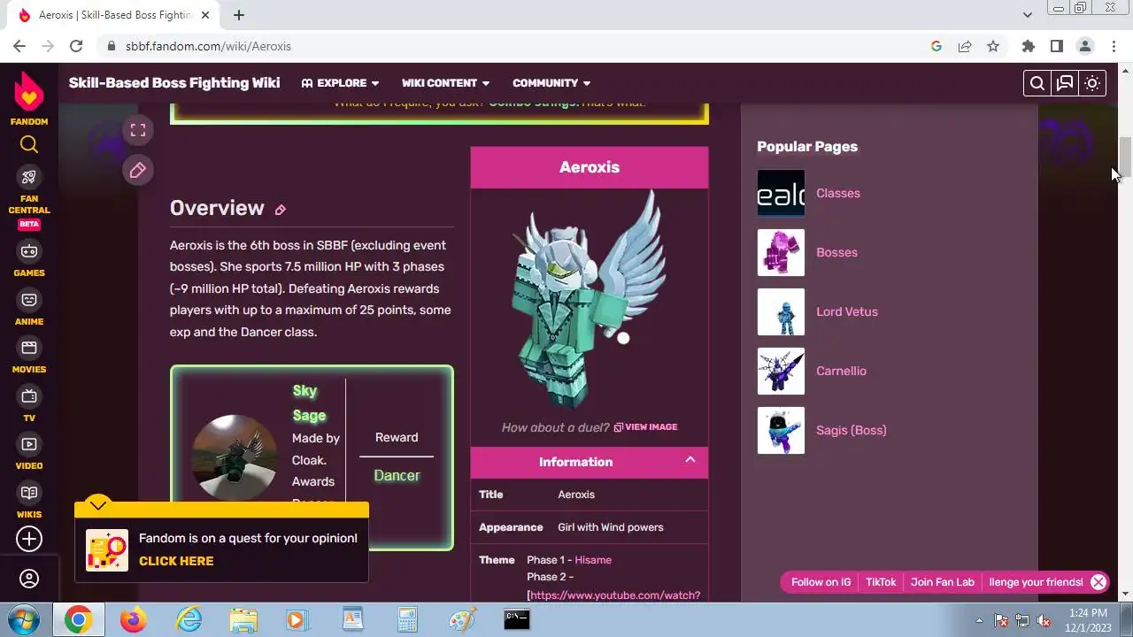Click VIEW IMAGE under Aeroxis picture
Screen dimensions: 1133x637
[645, 427]
